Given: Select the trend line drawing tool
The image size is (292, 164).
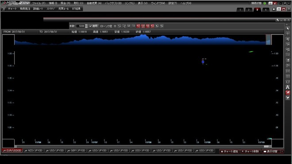Looking at the screenshot, I should [x=288, y=45].
